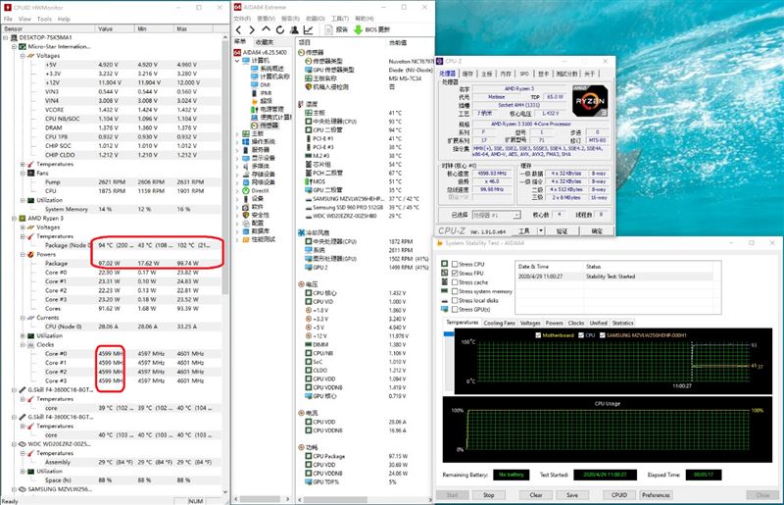Click the 温度 thermometer icon in AIDA64 list
Viewport: 784px width, 505px height.
click(x=301, y=104)
